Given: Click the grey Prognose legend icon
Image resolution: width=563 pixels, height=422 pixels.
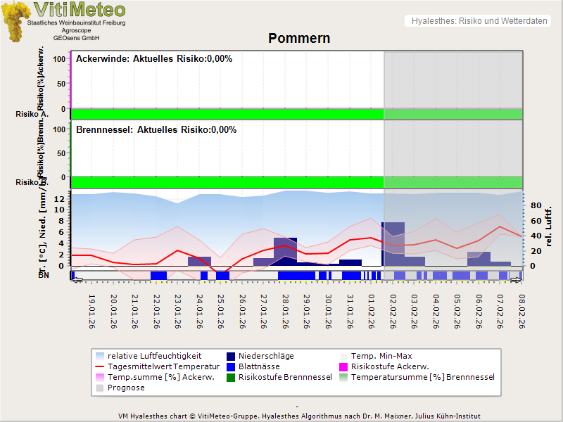Looking at the screenshot, I should pyautogui.click(x=99, y=388).
